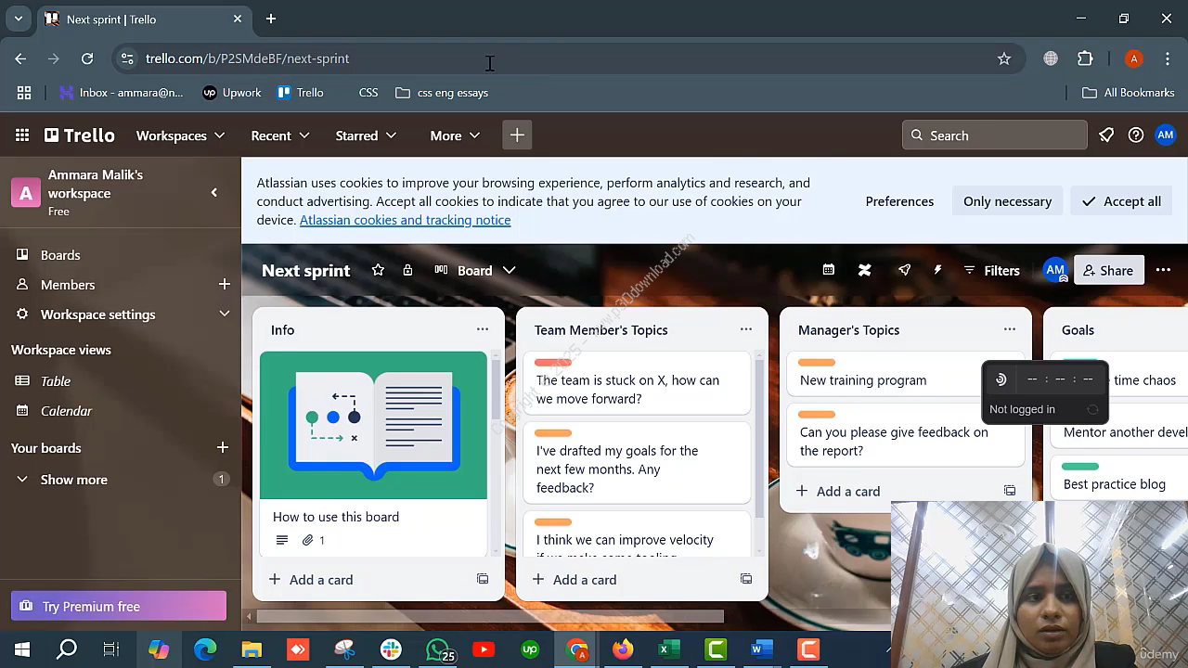The height and width of the screenshot is (668, 1188).
Task: Expand Workspace settings chevron
Action: tap(224, 314)
